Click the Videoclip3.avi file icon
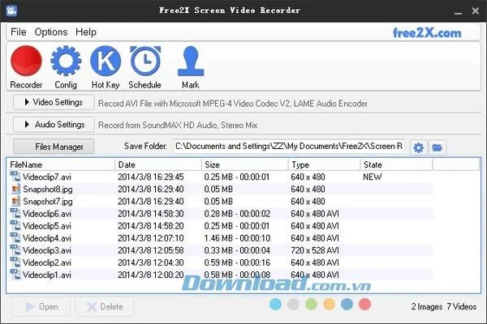Image resolution: width=487 pixels, height=324 pixels. point(15,250)
